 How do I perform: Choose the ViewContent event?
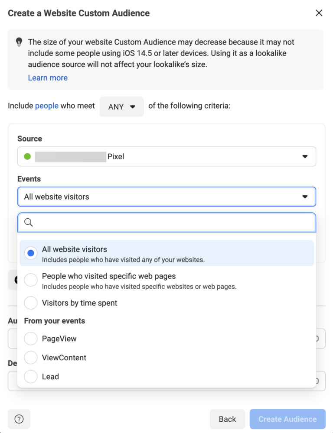tap(30, 358)
